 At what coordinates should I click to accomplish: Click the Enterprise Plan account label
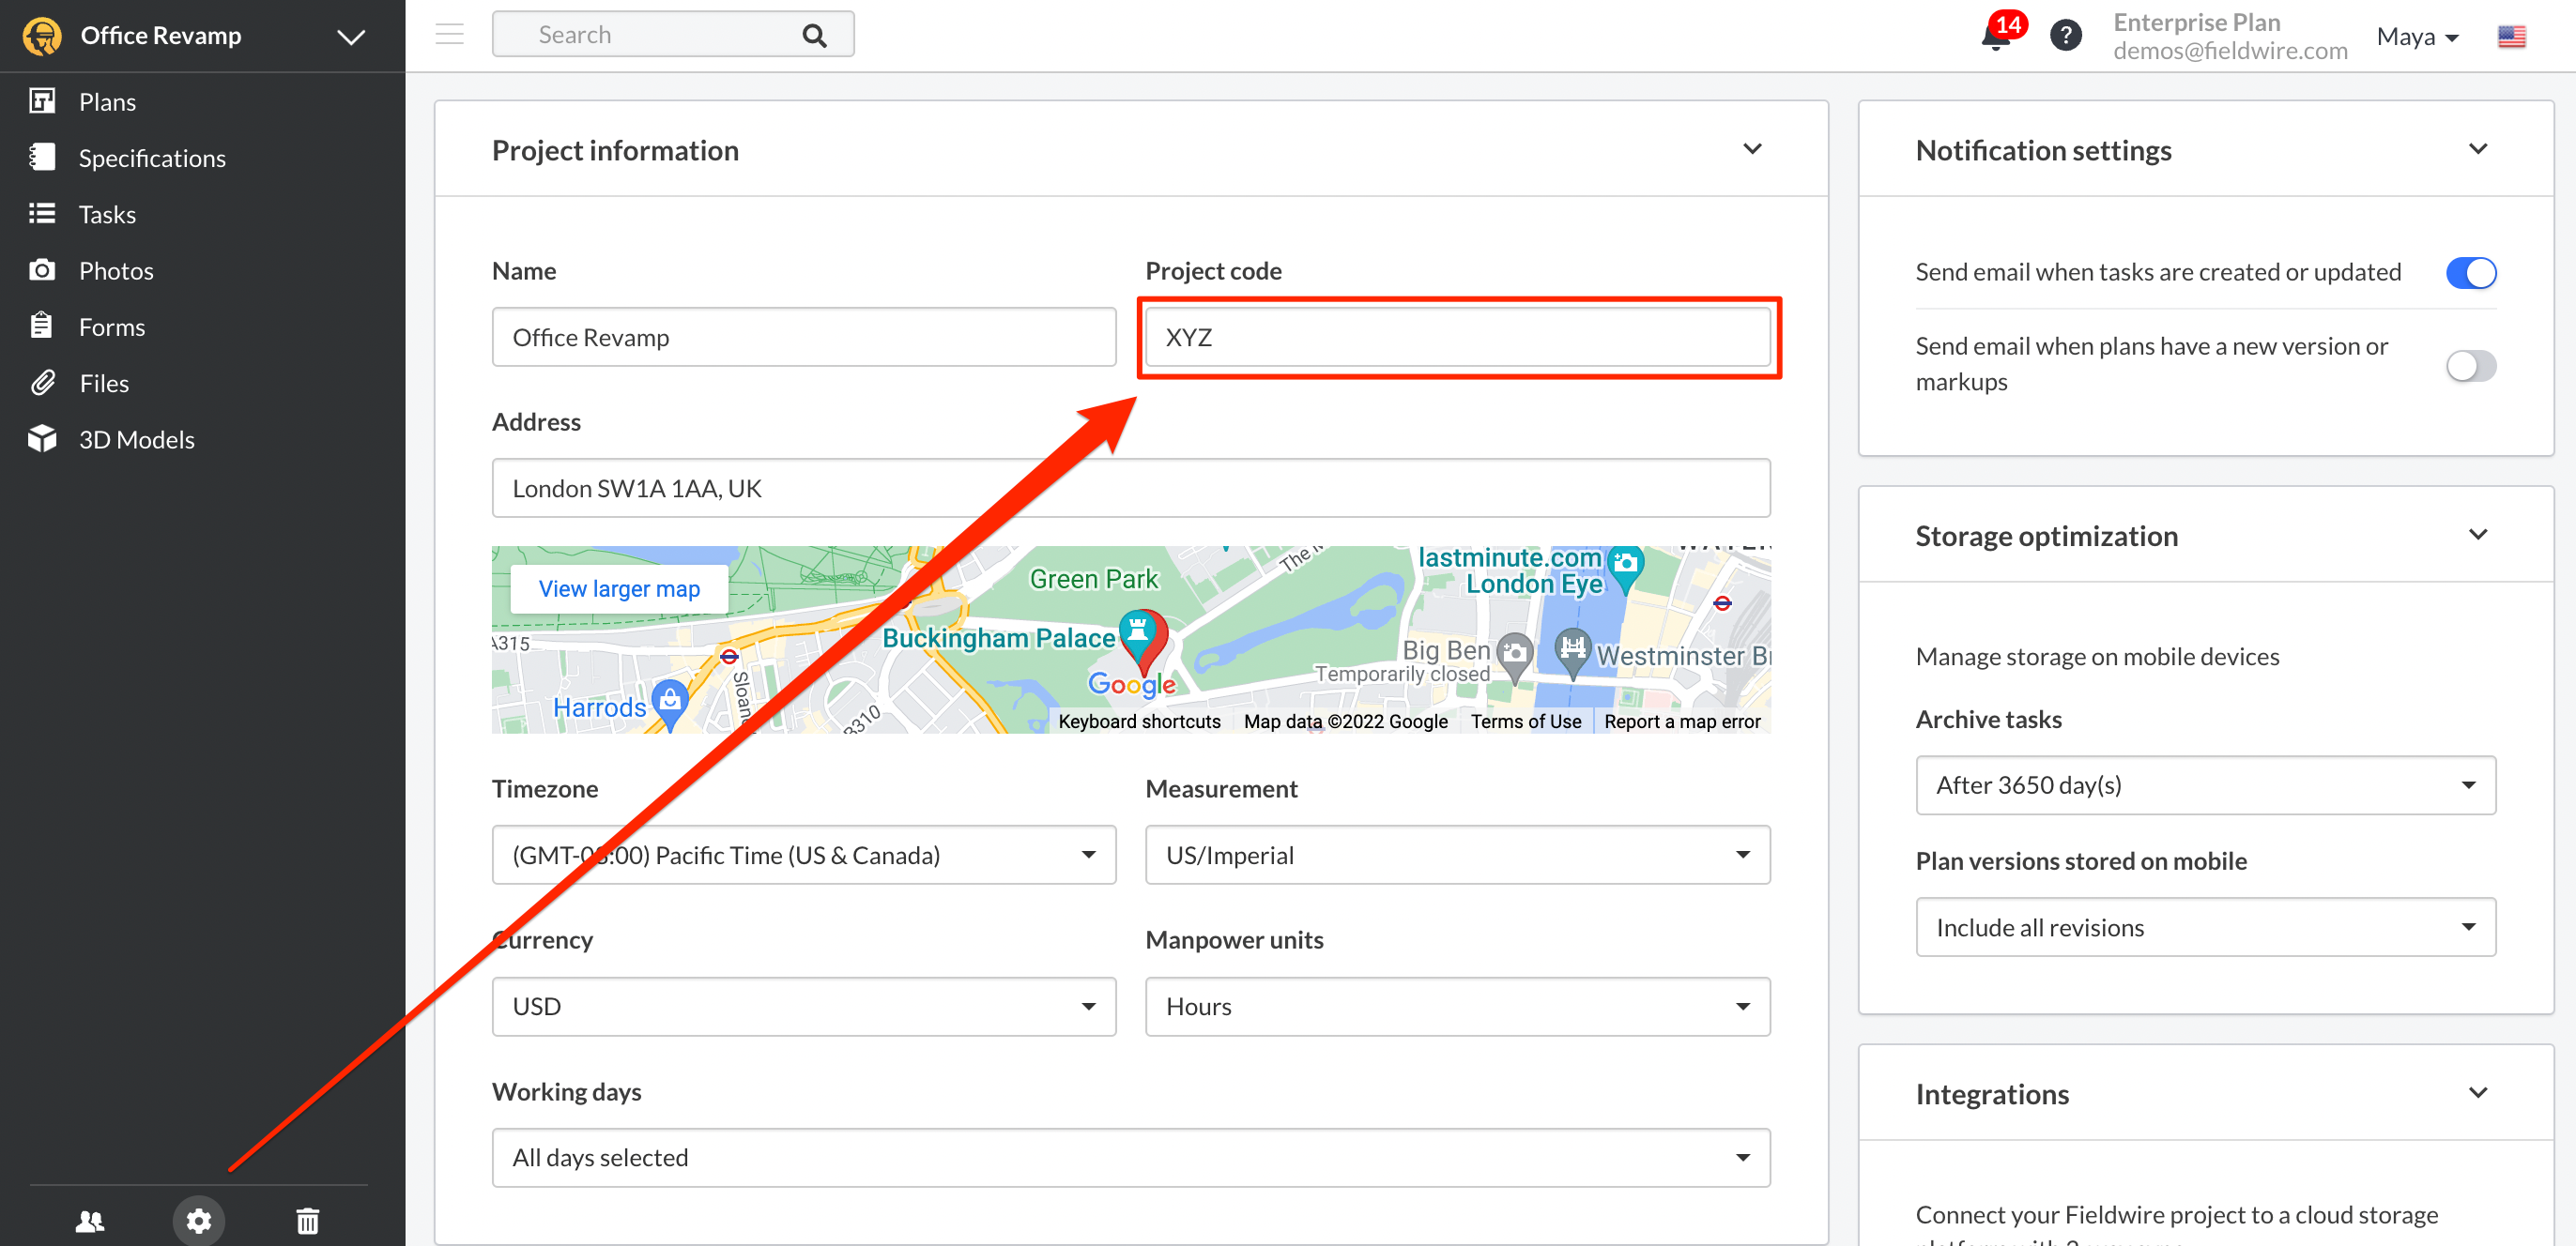(2196, 22)
